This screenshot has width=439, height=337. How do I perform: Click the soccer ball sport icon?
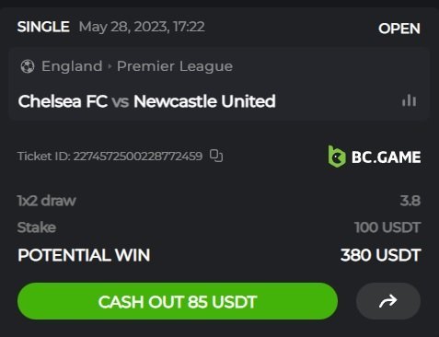click(28, 66)
